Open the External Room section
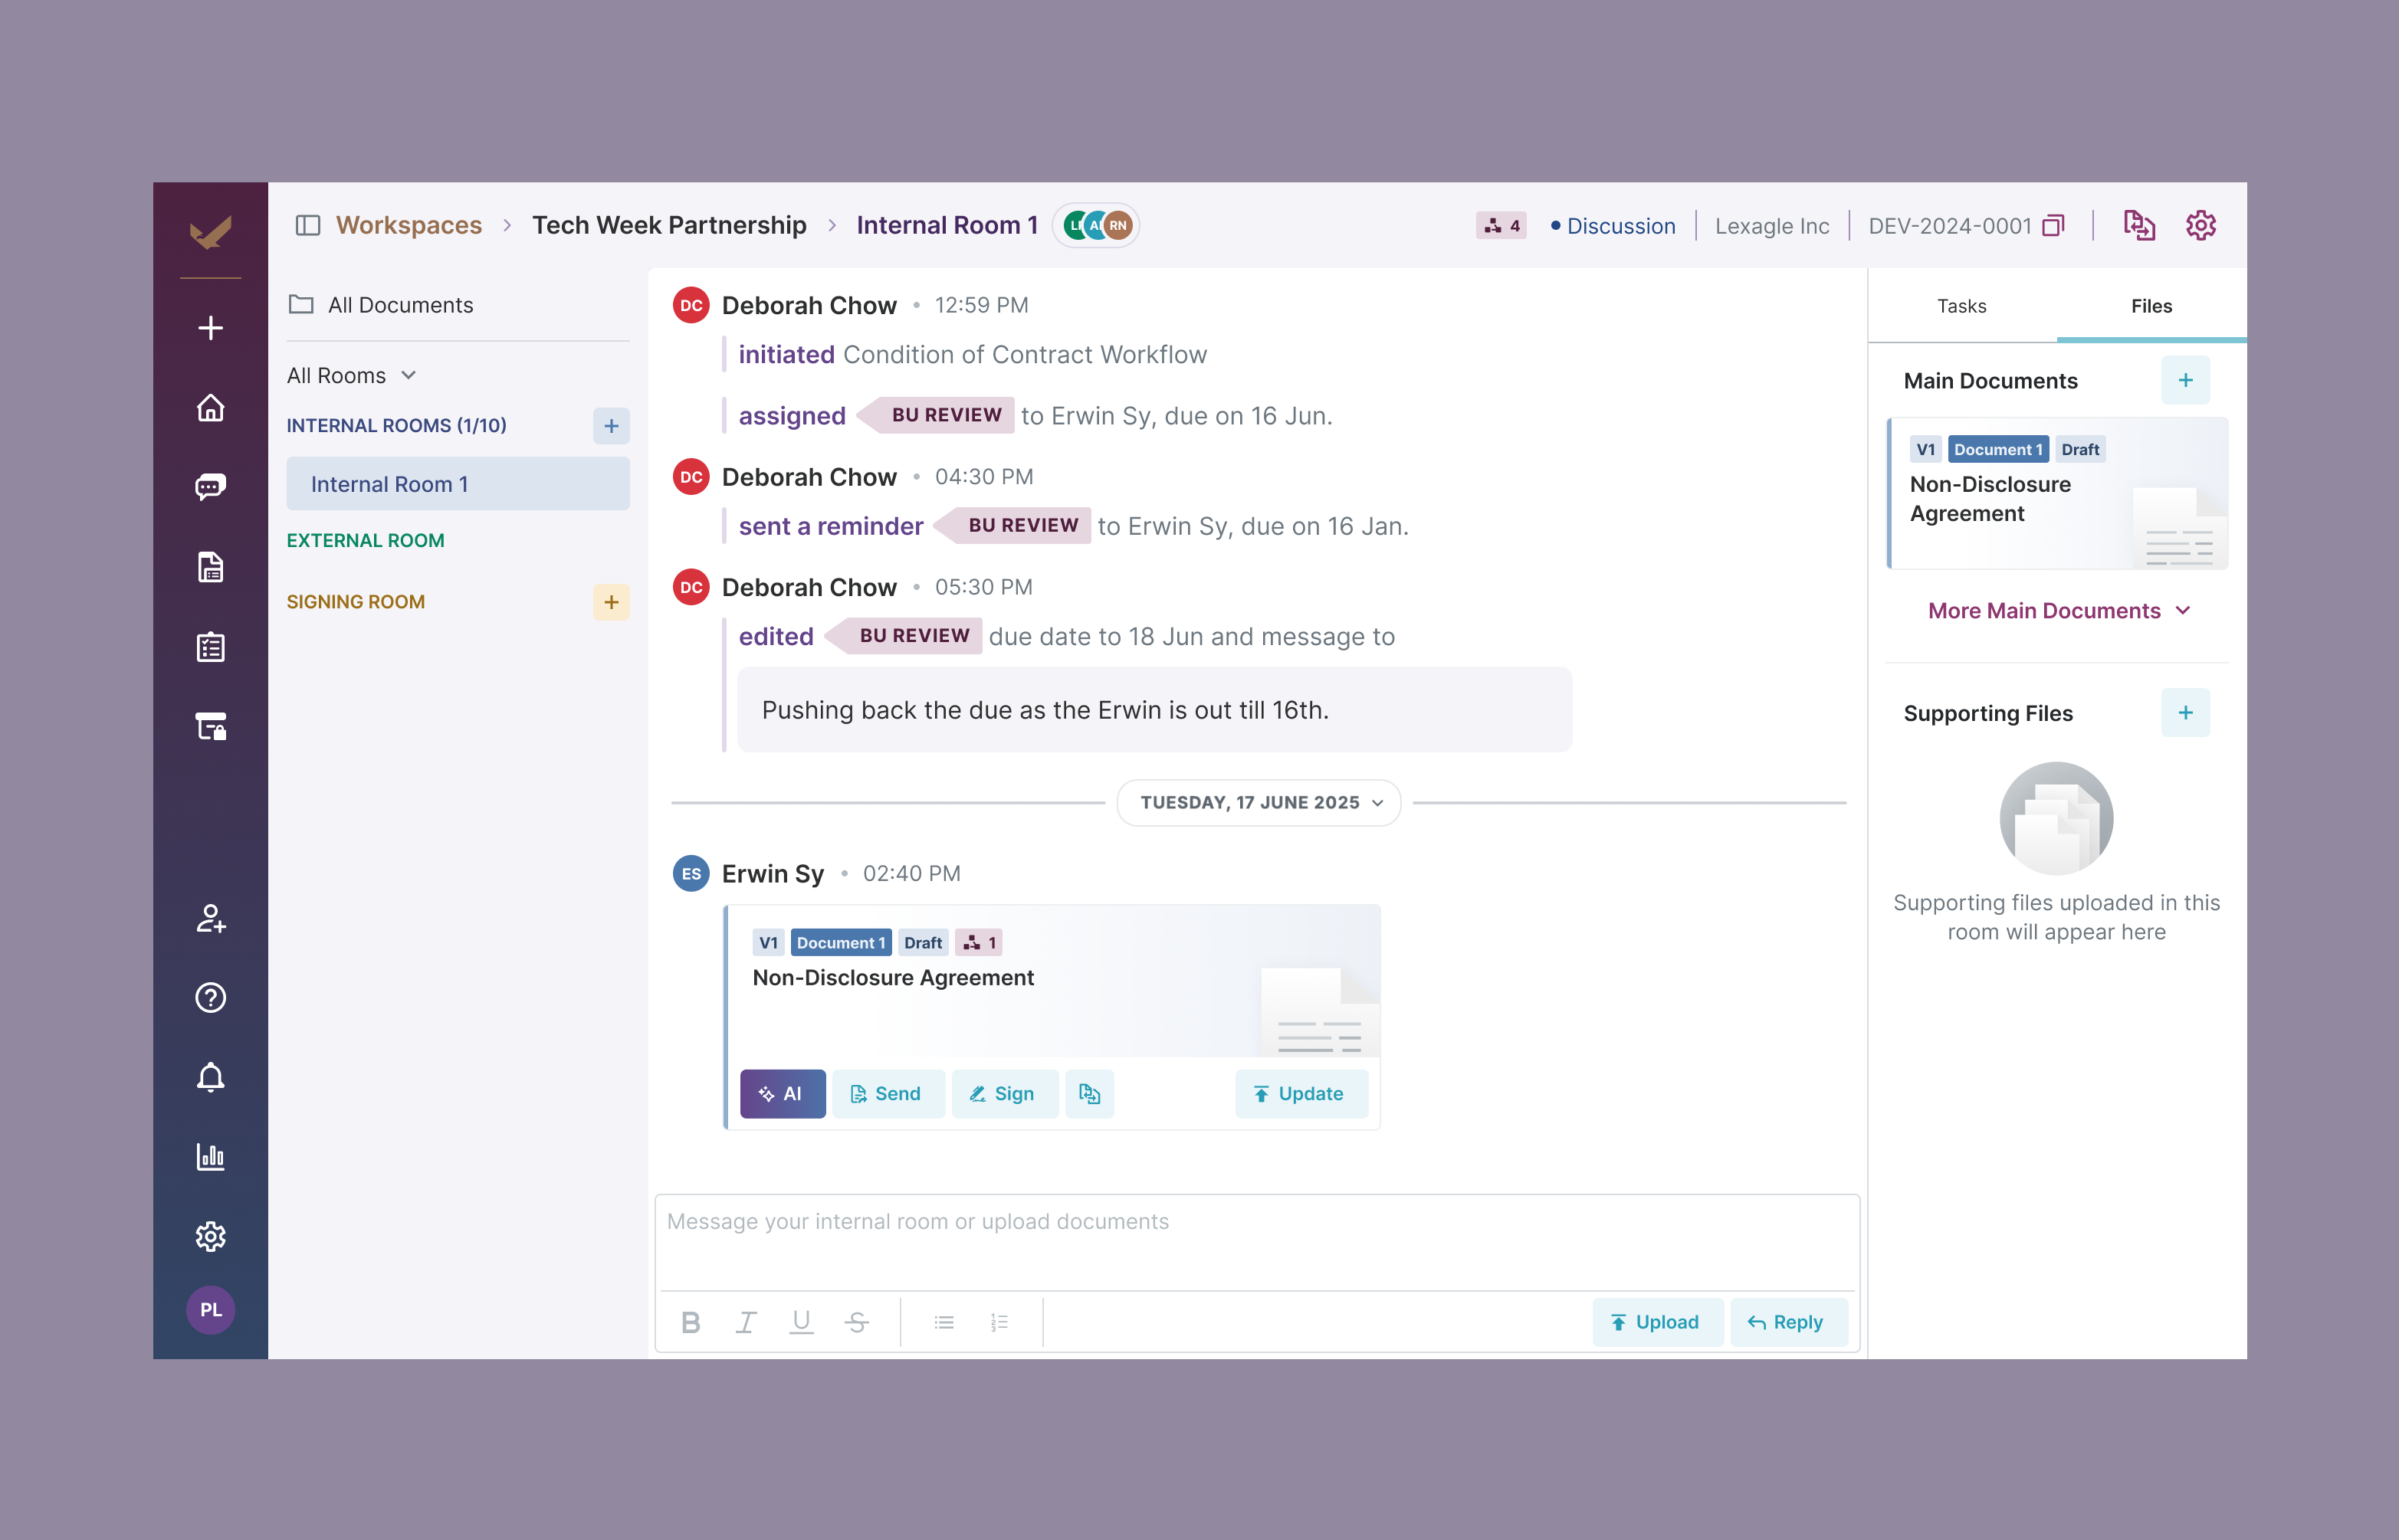This screenshot has width=2399, height=1540. point(365,540)
